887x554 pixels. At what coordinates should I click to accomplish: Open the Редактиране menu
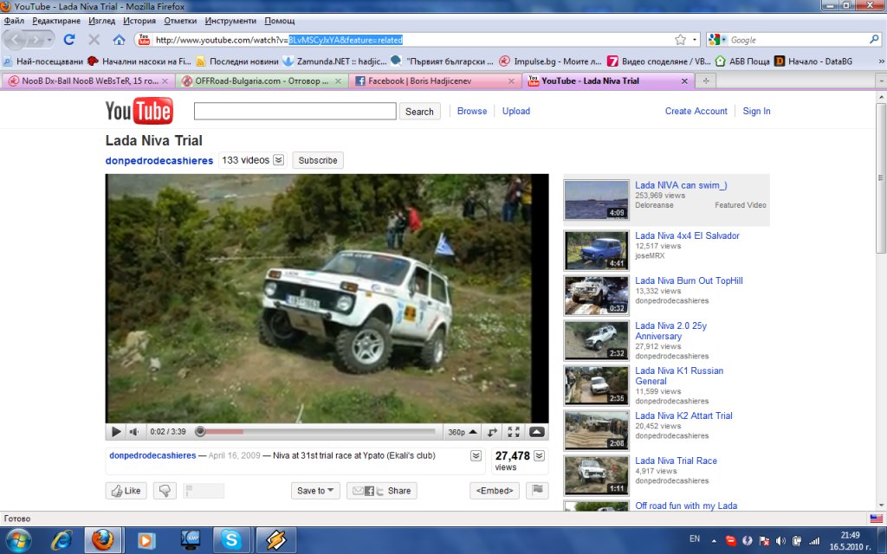tap(56, 21)
